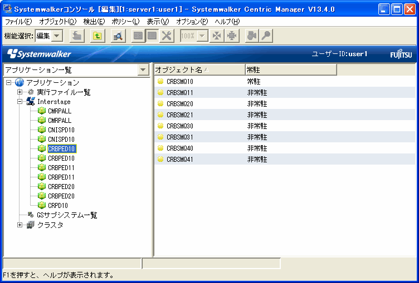Screen dimensions: 419x283
Task: Select the highlighted CRBPED10 tree item
Action: coord(62,149)
